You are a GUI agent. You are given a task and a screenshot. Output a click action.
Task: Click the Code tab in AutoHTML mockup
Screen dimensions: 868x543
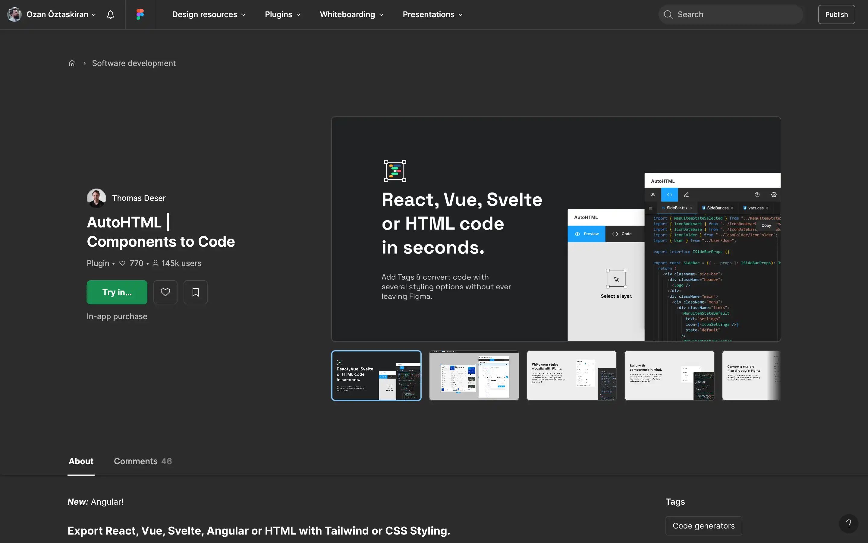(622, 234)
